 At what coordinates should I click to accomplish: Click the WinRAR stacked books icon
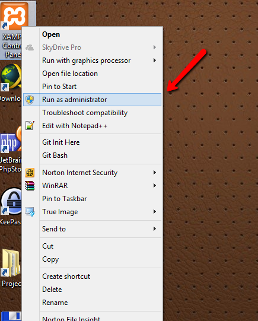point(30,186)
